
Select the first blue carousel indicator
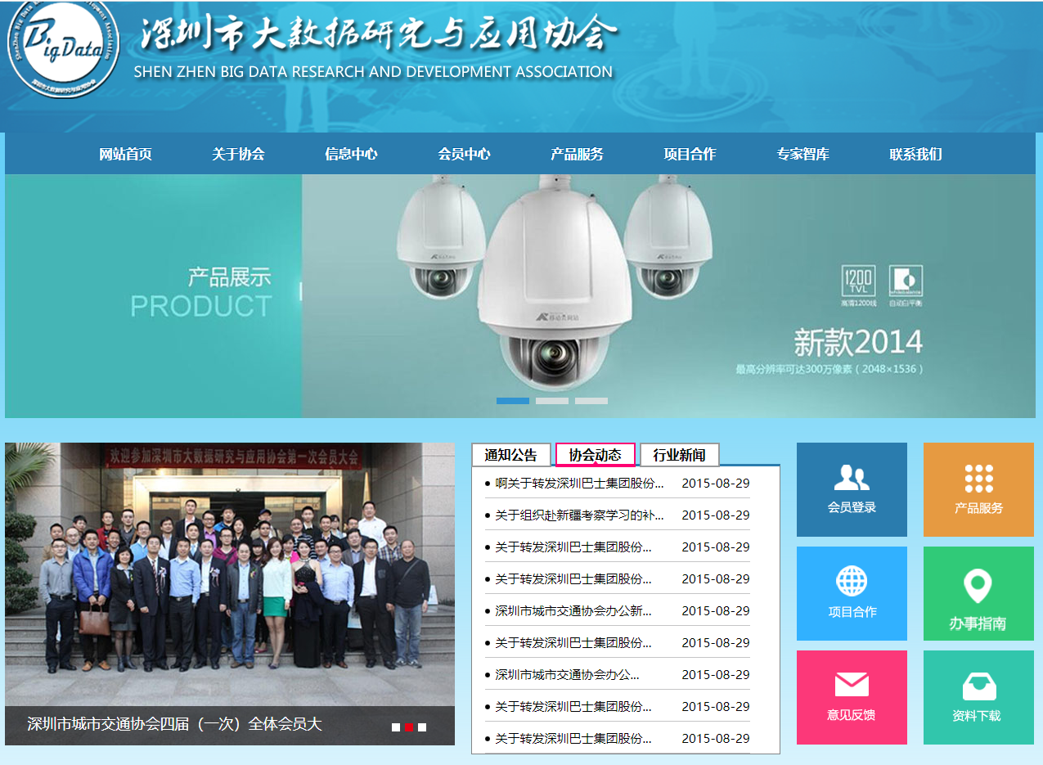[x=511, y=400]
